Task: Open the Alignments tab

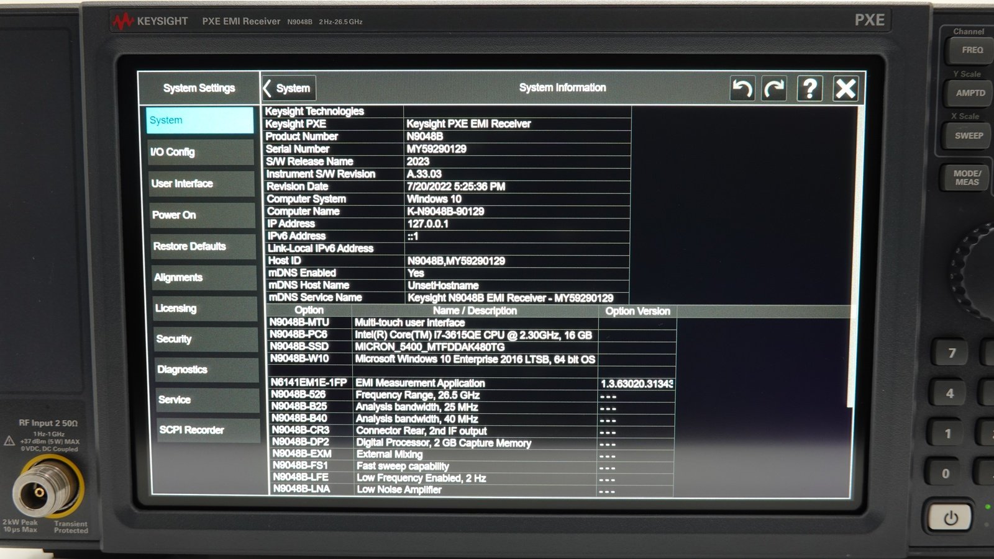Action: pyautogui.click(x=205, y=277)
